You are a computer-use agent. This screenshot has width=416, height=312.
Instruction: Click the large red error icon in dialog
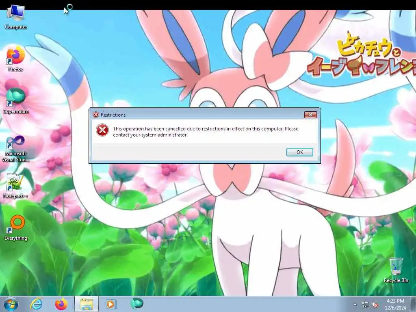(x=102, y=130)
